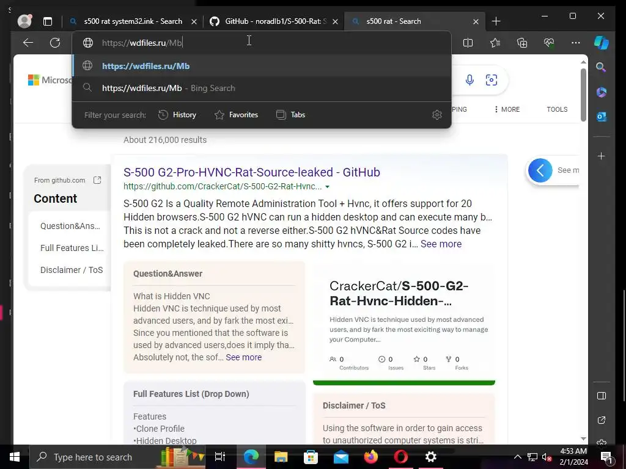Add a sidebar app with plus icon
The height and width of the screenshot is (469, 626).
pos(602,156)
